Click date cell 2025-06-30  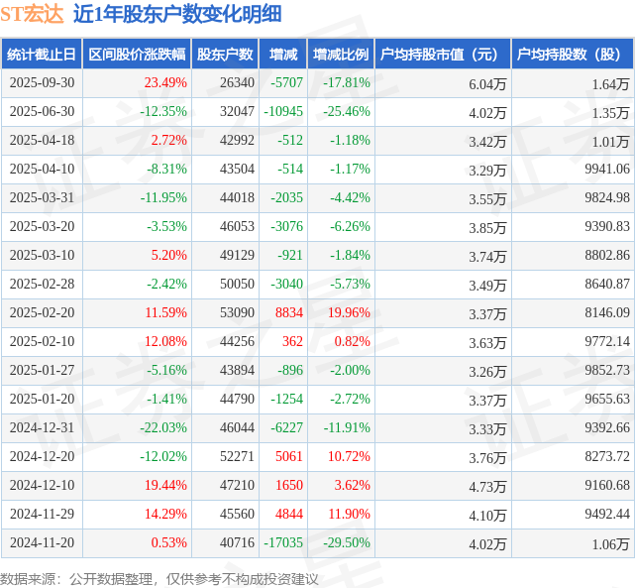(43, 111)
